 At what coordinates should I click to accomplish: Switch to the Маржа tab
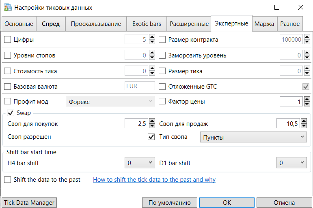tap(264, 24)
